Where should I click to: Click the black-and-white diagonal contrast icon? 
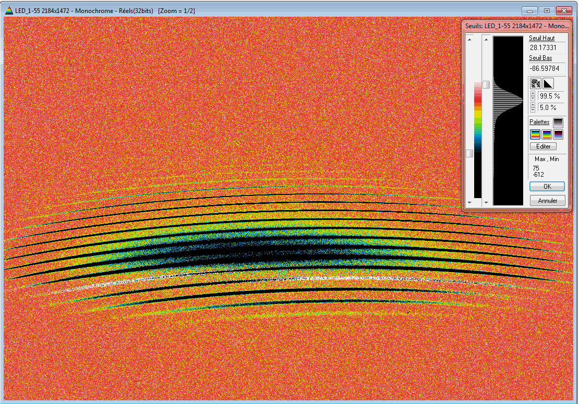coord(548,83)
